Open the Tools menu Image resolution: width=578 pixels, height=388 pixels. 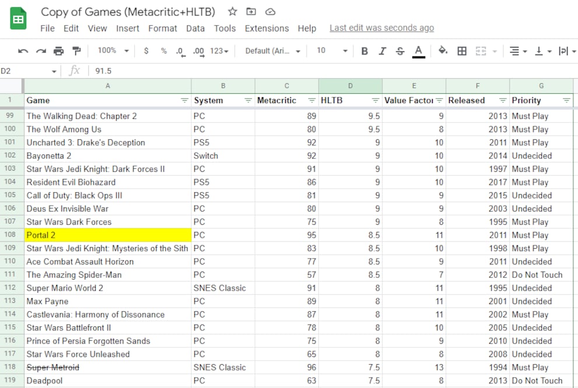tap(225, 29)
